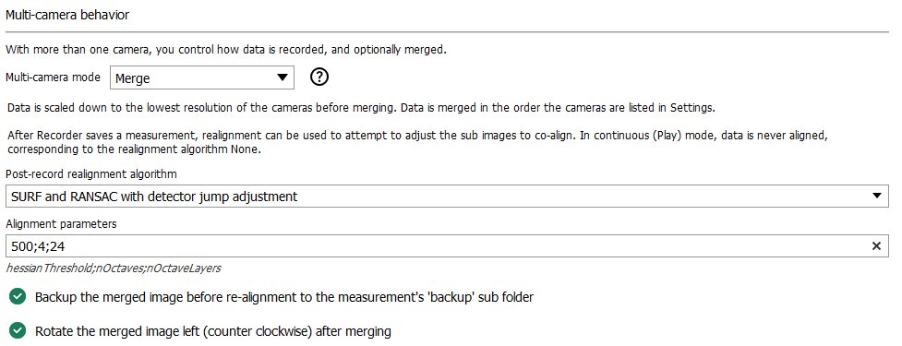This screenshot has width=902, height=346.
Task: Click the hessianThreshold;nOctaves;nOctaveLayers hint text
Action: tap(114, 268)
